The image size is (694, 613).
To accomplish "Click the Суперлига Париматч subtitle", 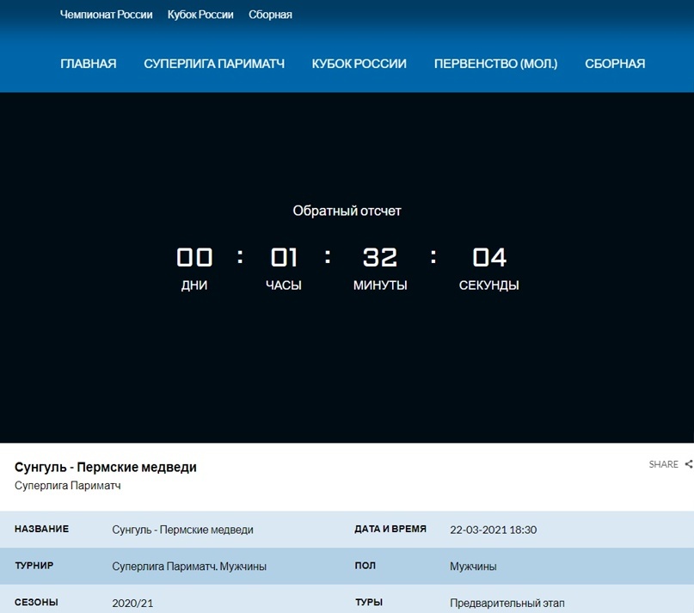I will point(68,486).
